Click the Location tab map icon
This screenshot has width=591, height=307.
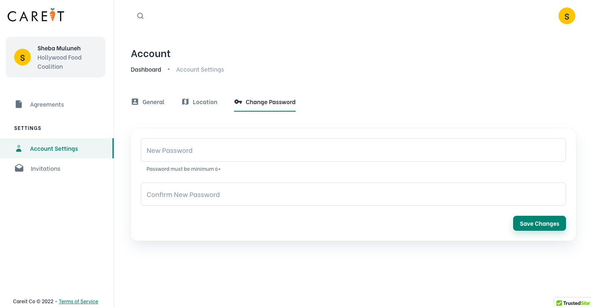pos(185,102)
